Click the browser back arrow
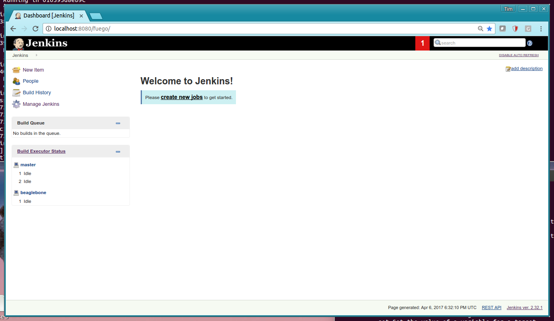 pos(13,29)
